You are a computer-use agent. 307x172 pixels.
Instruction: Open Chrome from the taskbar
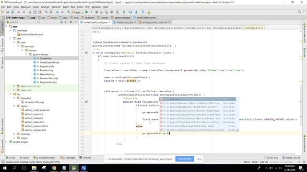(x=54, y=168)
